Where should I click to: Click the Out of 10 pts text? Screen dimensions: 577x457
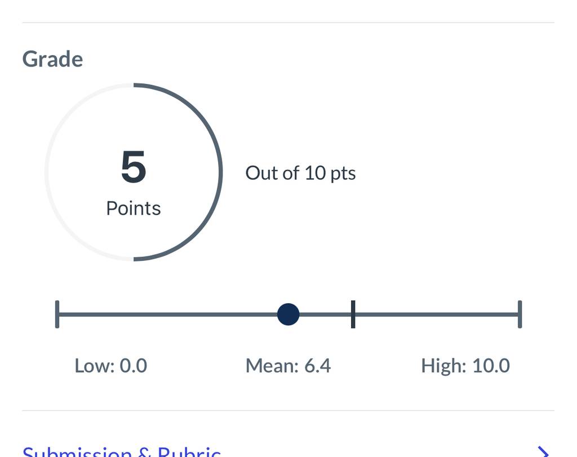click(300, 173)
